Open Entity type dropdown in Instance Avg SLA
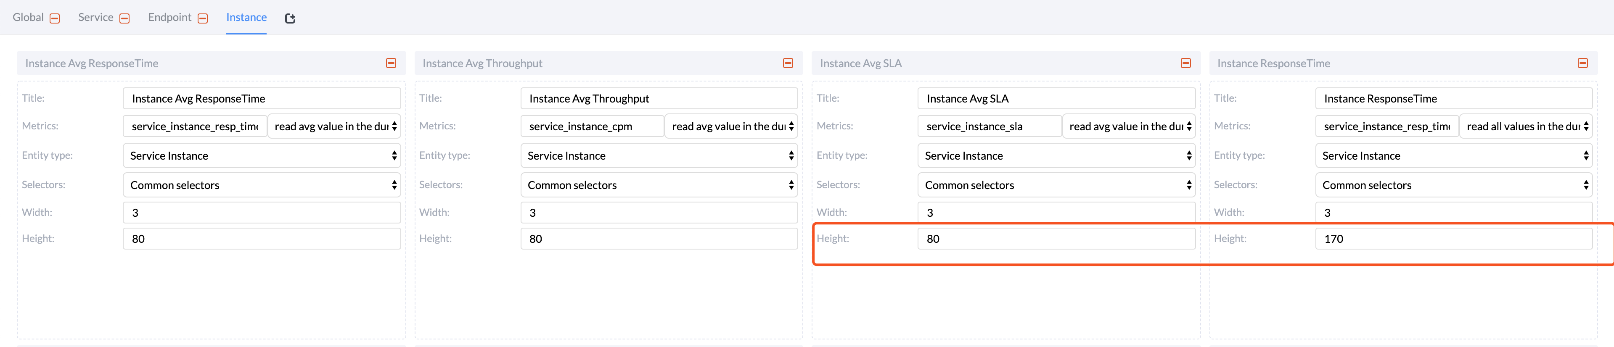 (1056, 155)
